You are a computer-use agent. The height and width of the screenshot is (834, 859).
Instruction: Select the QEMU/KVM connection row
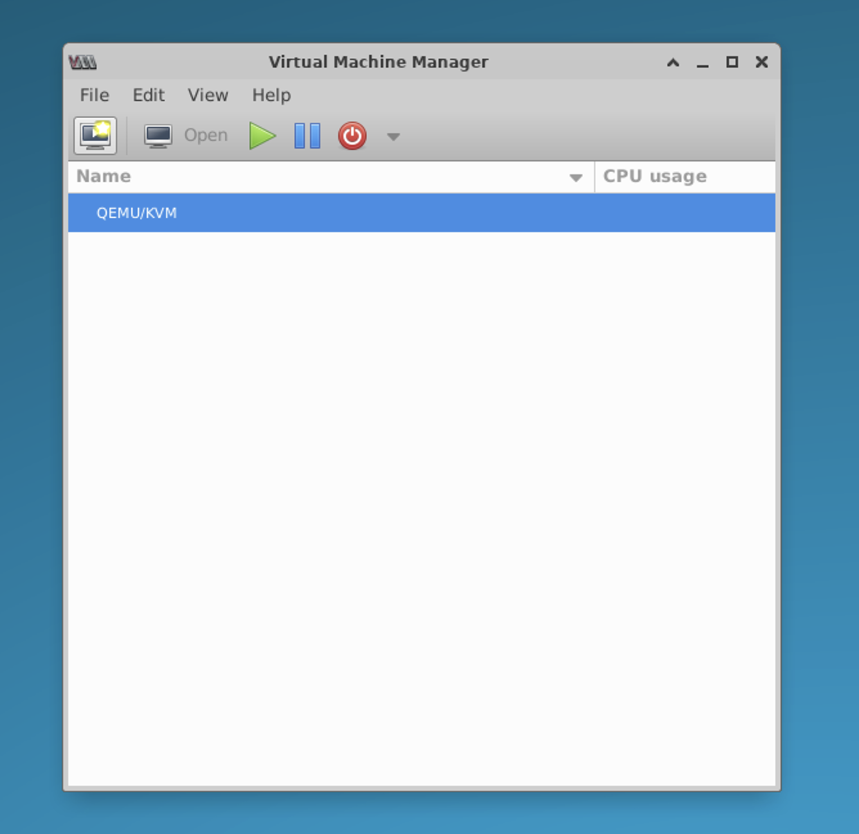422,213
